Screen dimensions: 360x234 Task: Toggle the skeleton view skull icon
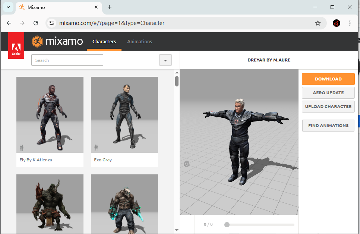[187, 164]
